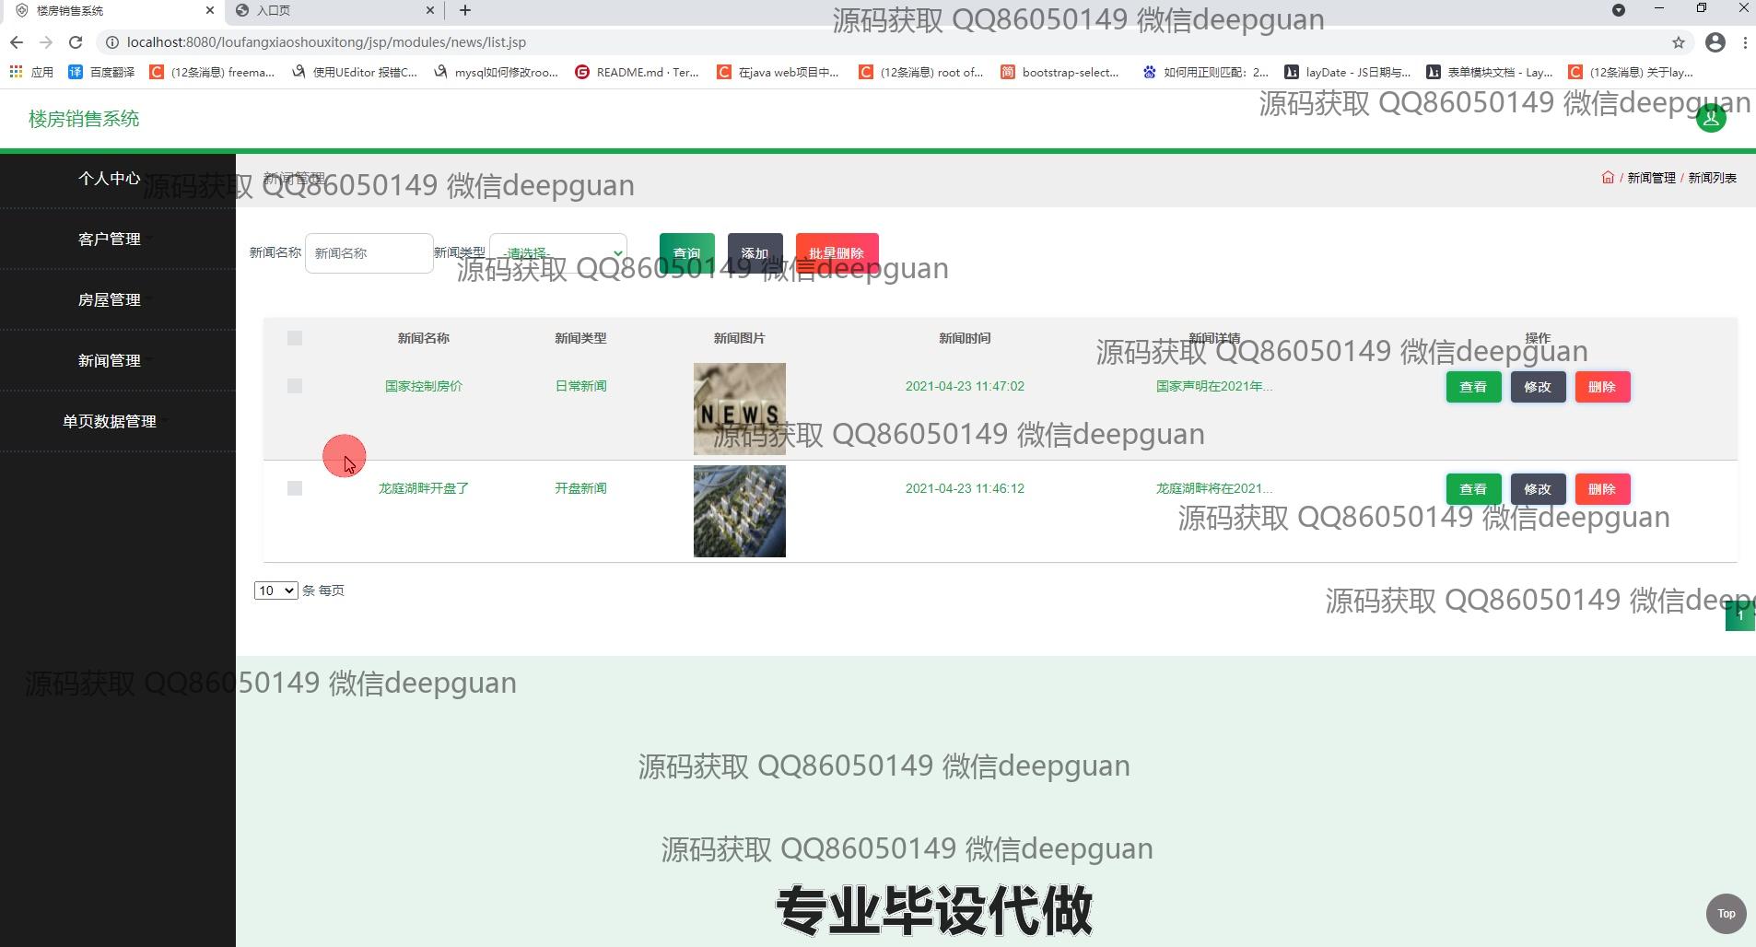Bookmark this page with the star icon
The height and width of the screenshot is (947, 1756).
point(1678,42)
